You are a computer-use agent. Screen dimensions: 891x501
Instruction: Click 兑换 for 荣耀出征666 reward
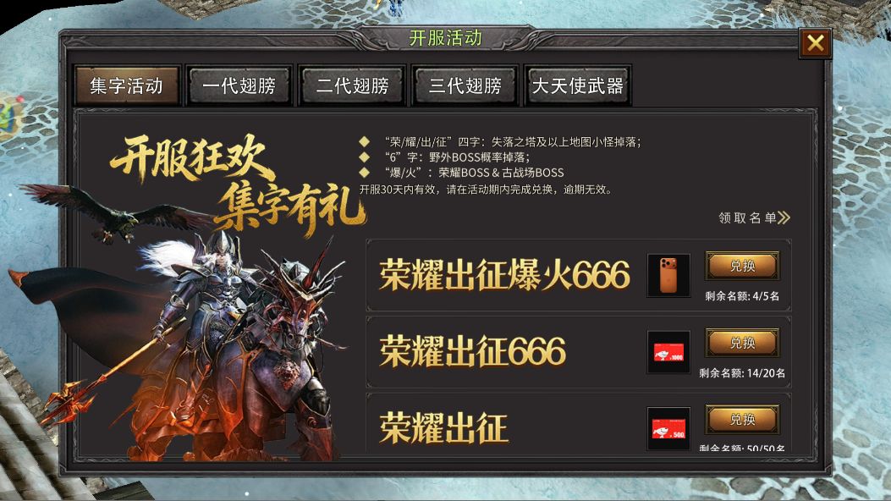coord(742,343)
